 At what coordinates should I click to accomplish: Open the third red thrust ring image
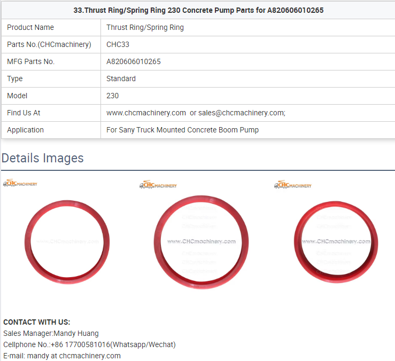[x=336, y=241]
